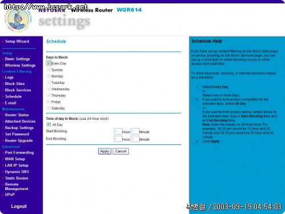The width and height of the screenshot is (285, 214).
Task: Open LAN IP Setup page
Action: (x=17, y=165)
